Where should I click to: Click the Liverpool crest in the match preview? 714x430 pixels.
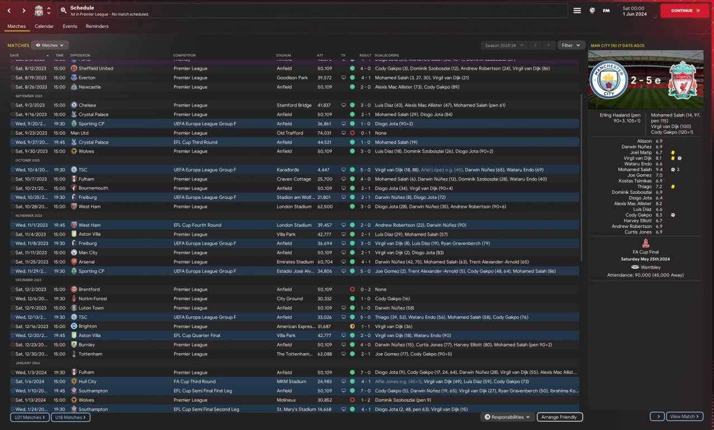click(x=683, y=80)
